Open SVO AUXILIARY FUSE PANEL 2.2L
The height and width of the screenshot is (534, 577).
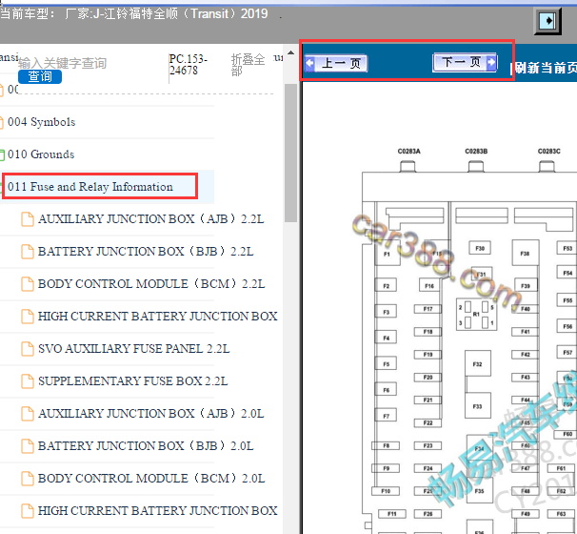(133, 349)
